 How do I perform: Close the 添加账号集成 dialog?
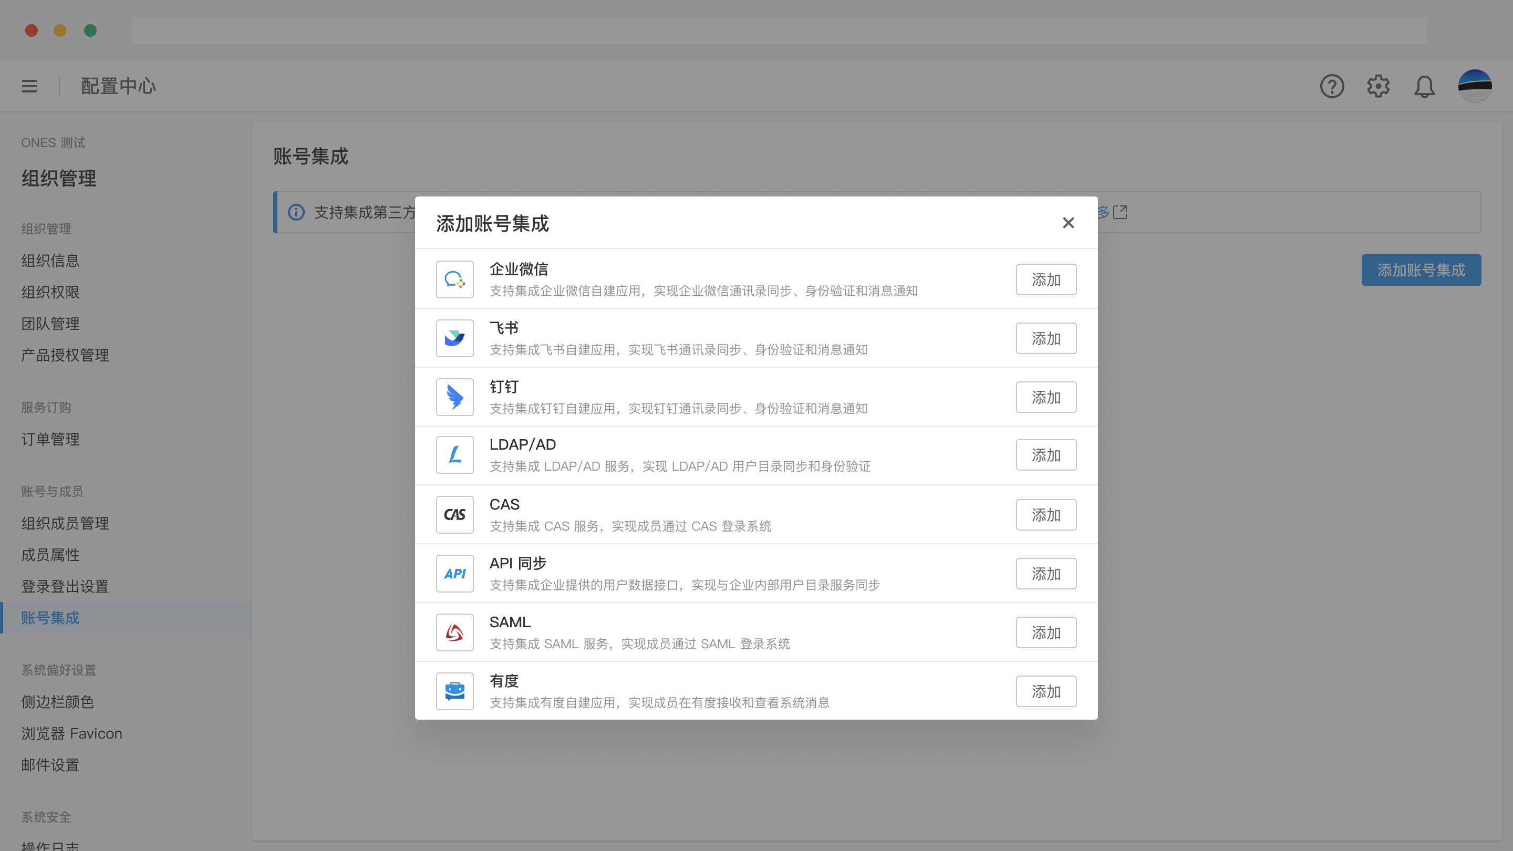click(1069, 223)
